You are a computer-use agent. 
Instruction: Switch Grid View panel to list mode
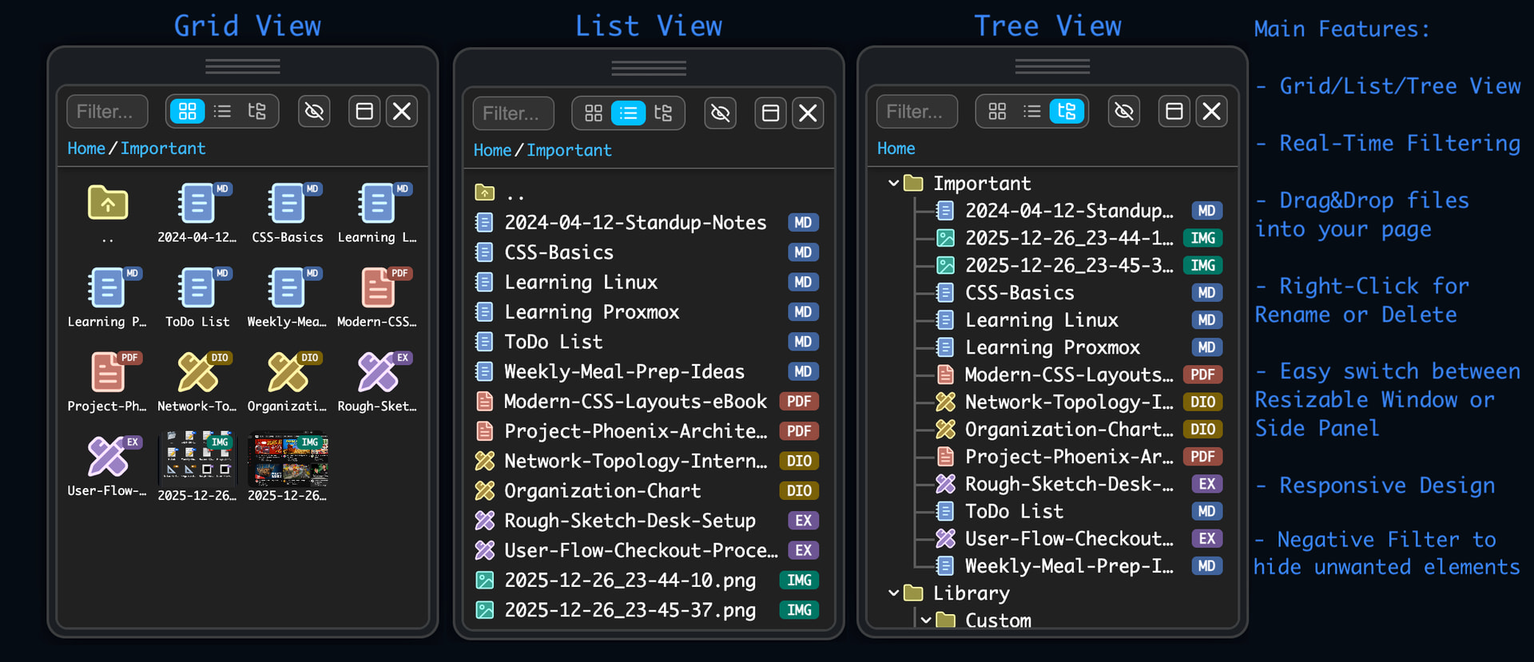click(222, 112)
